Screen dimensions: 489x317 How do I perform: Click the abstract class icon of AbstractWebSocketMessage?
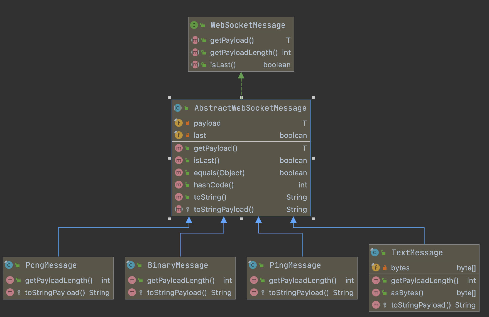[x=178, y=108]
